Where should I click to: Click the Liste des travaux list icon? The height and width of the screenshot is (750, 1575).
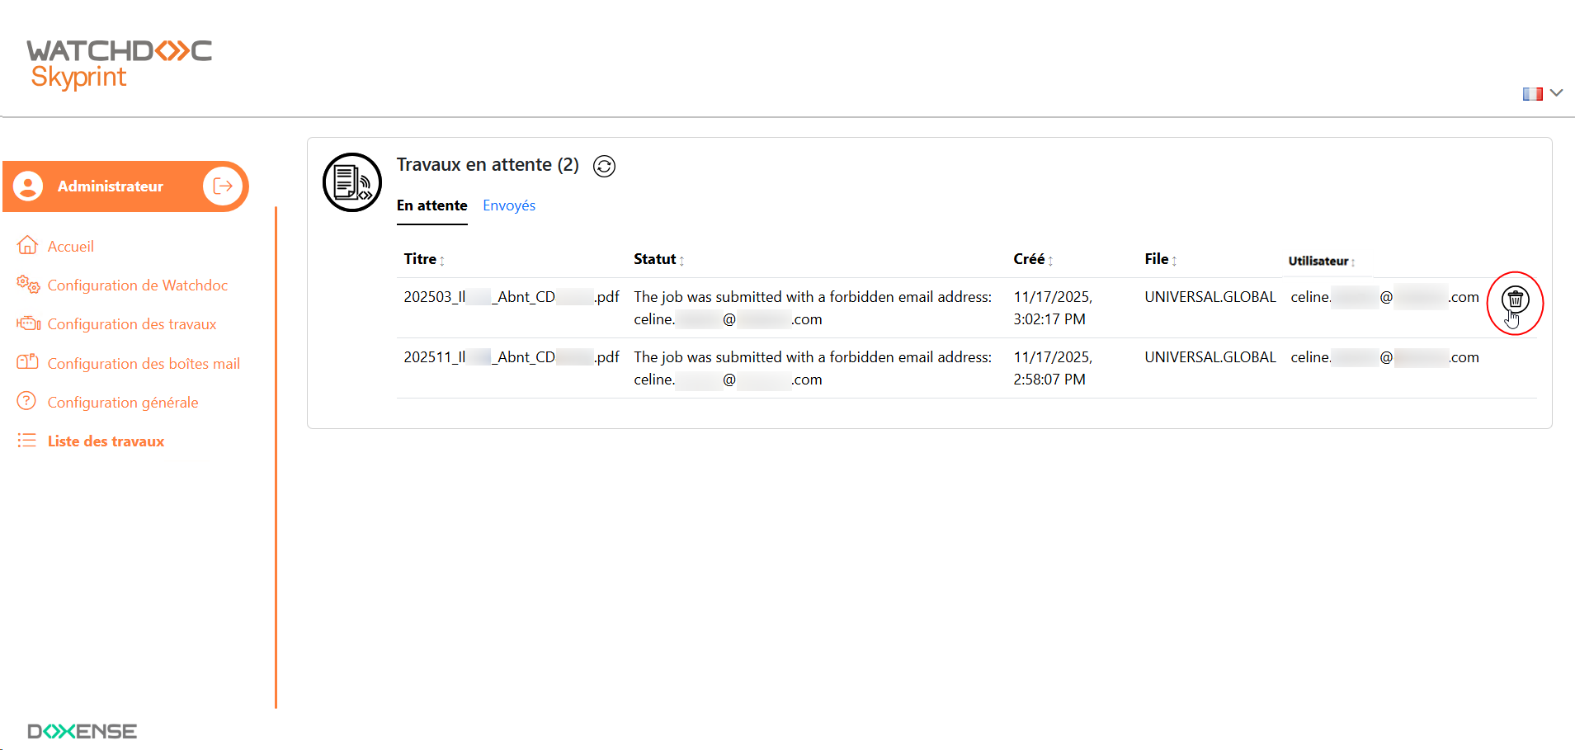click(27, 441)
